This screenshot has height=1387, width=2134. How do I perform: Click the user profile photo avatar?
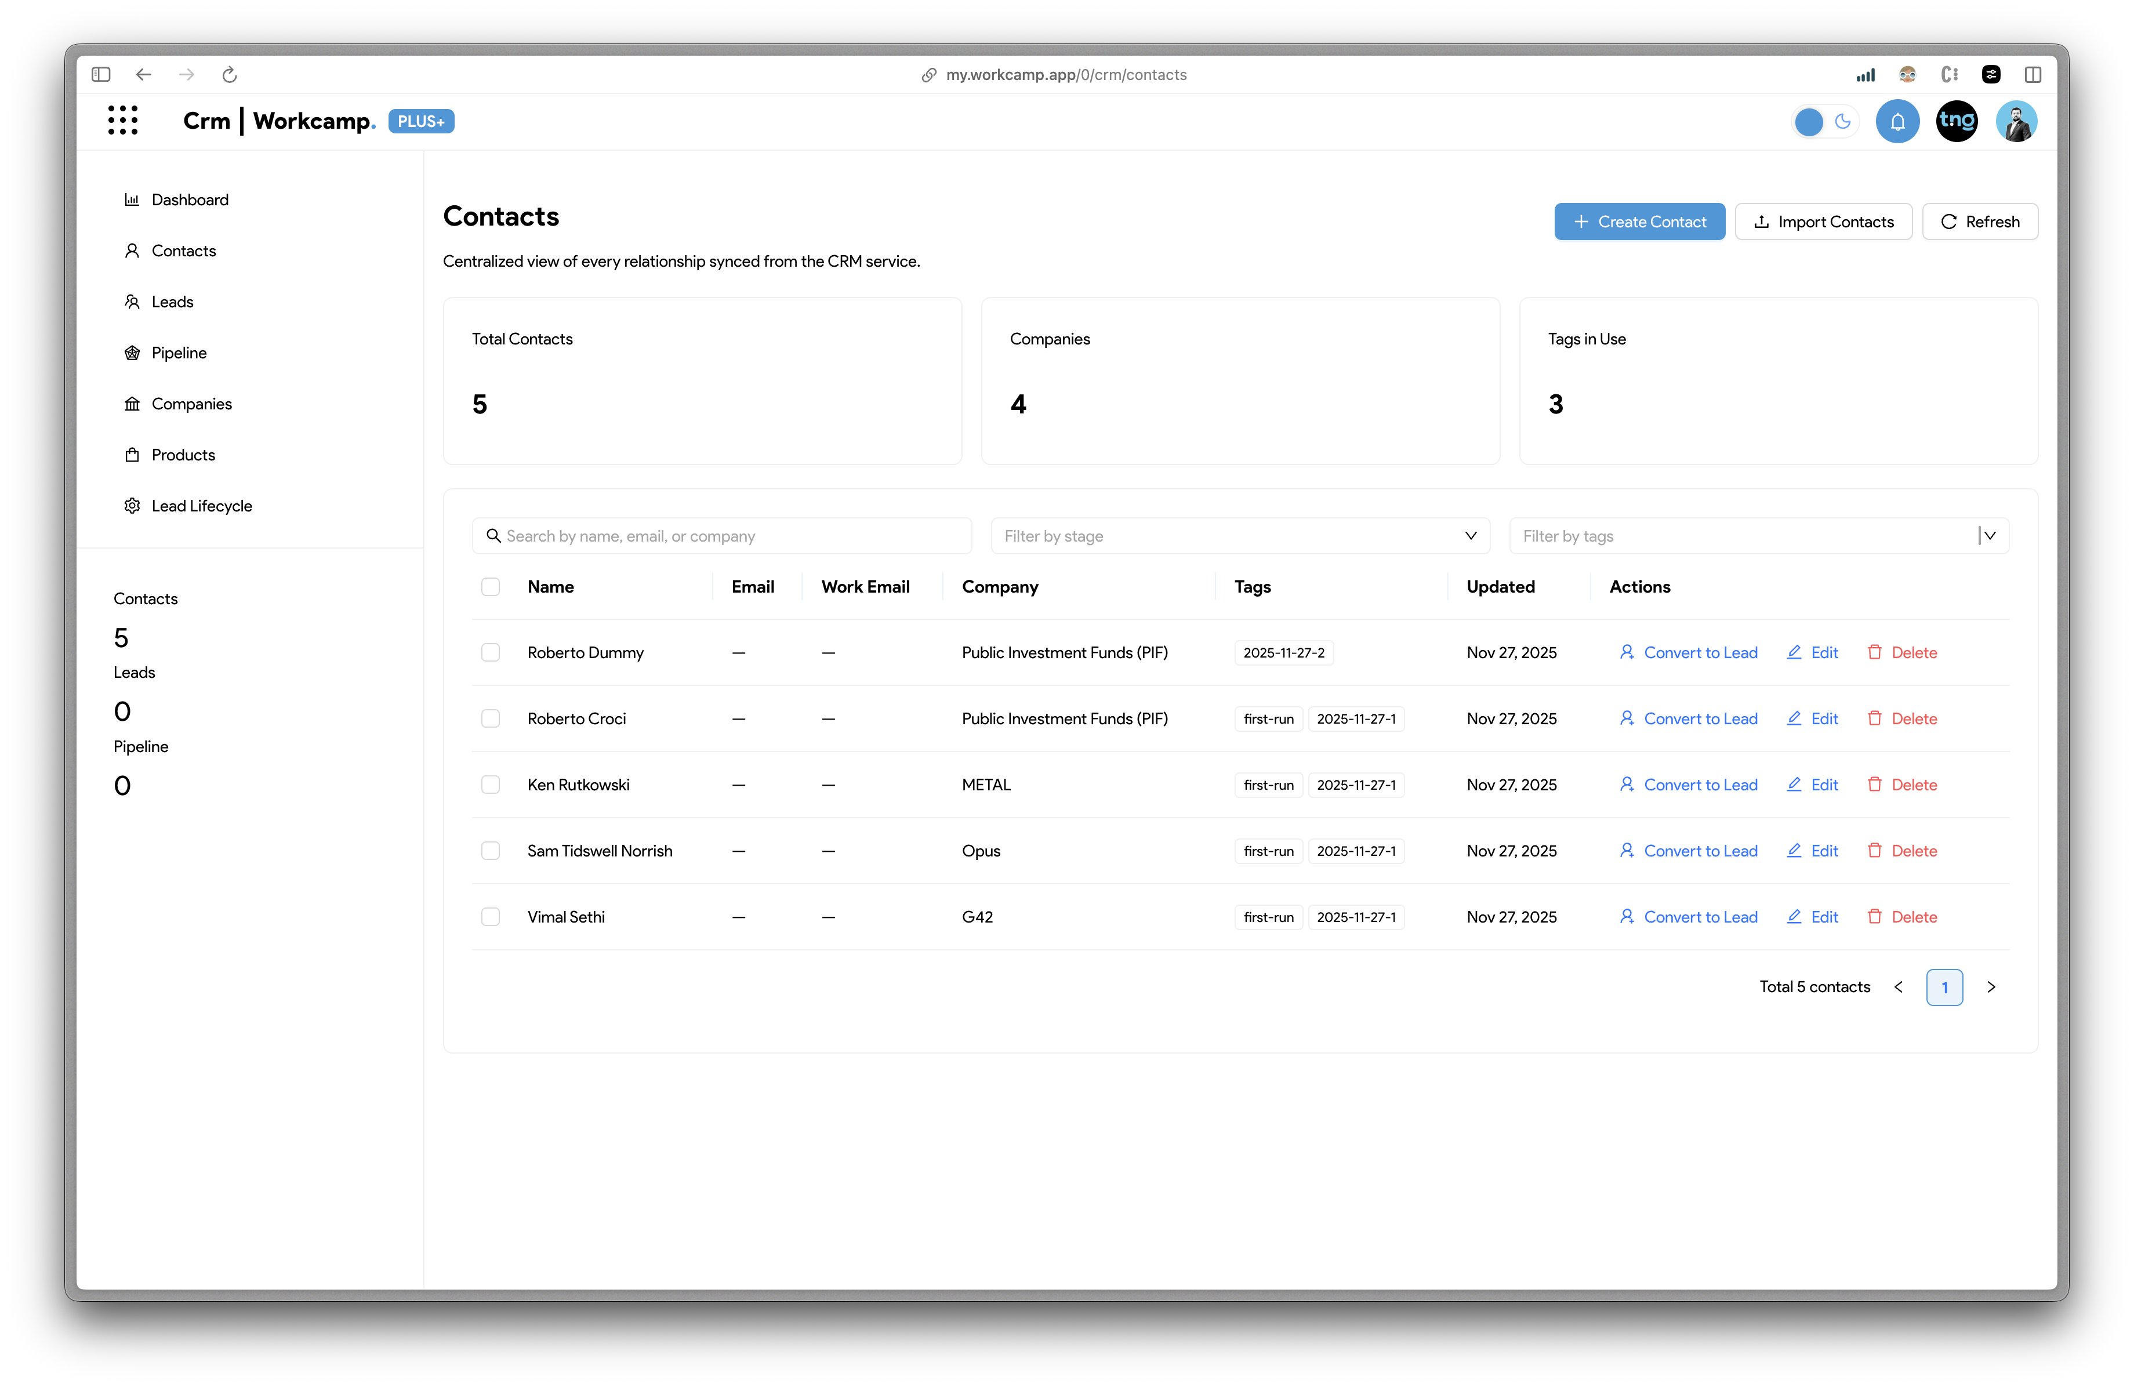[x=2016, y=122]
